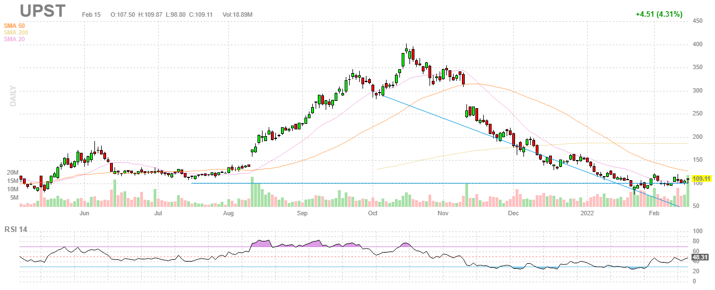
Task: Toggle the SMA 50 legend label
Action: pos(14,26)
